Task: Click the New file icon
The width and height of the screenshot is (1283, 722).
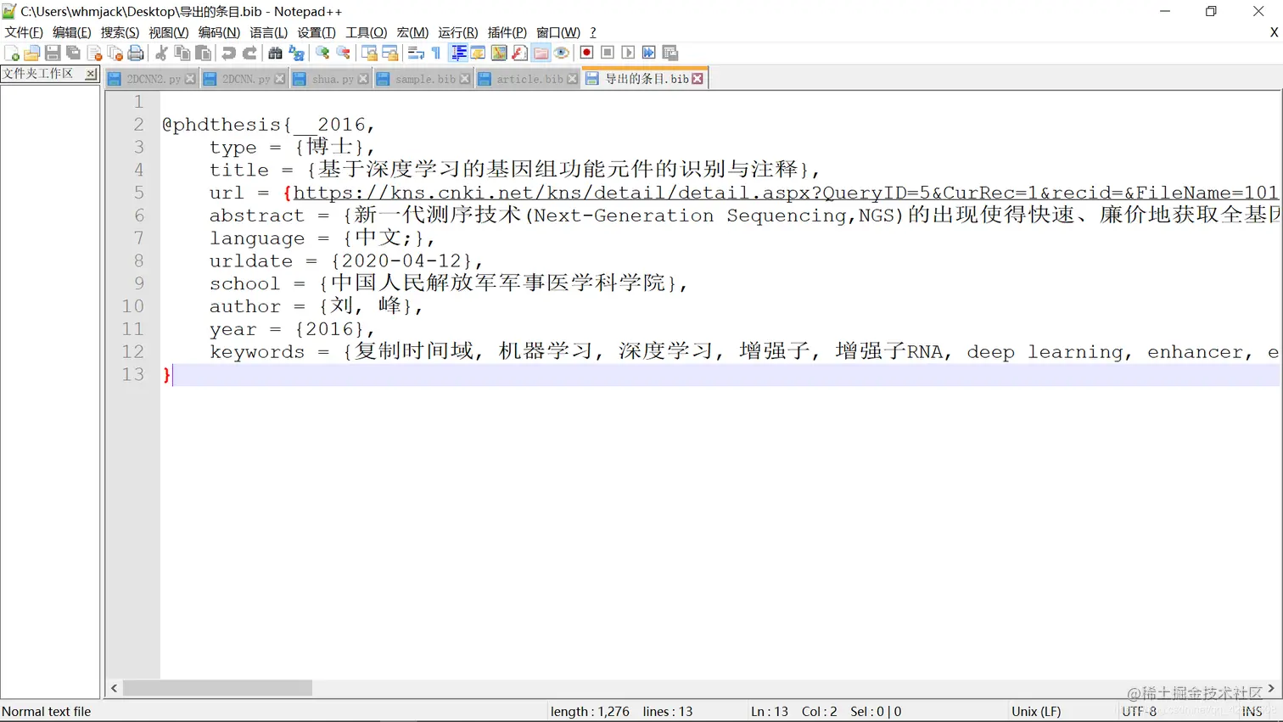Action: click(12, 53)
